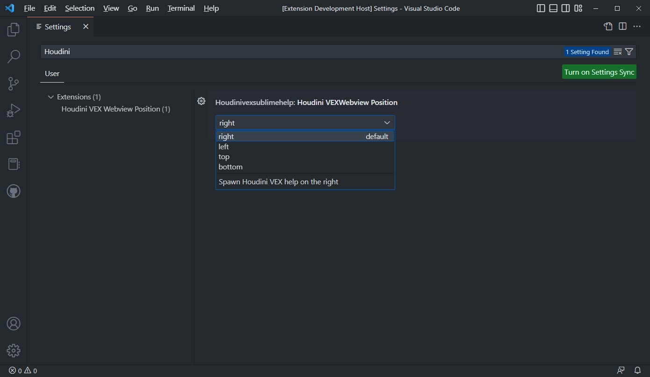Open the Help menu
This screenshot has height=377, width=650.
pos(211,8)
